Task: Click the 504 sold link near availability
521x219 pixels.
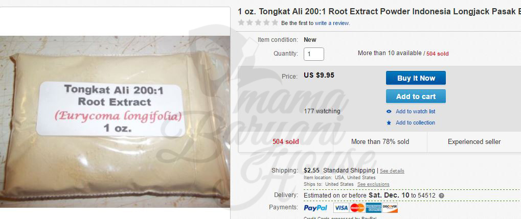Action: pos(438,54)
